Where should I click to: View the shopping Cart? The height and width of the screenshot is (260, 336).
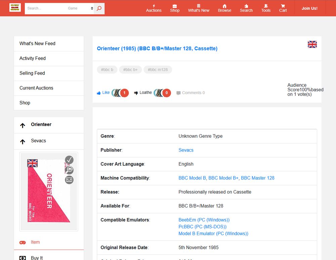(x=283, y=8)
